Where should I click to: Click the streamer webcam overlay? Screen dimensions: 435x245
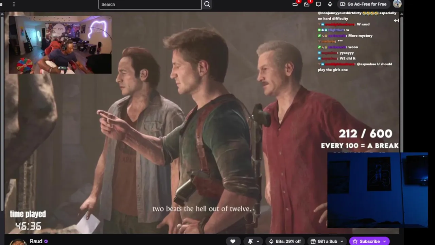pos(60,45)
